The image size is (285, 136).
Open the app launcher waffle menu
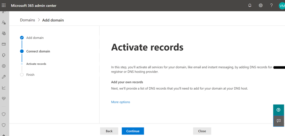pos(4,5)
